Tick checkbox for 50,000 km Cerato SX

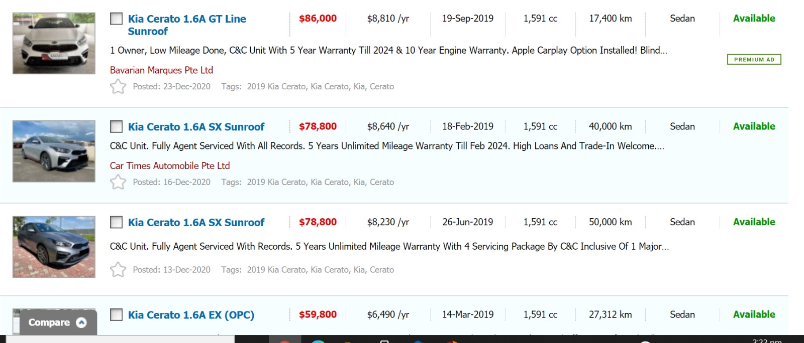point(117,222)
